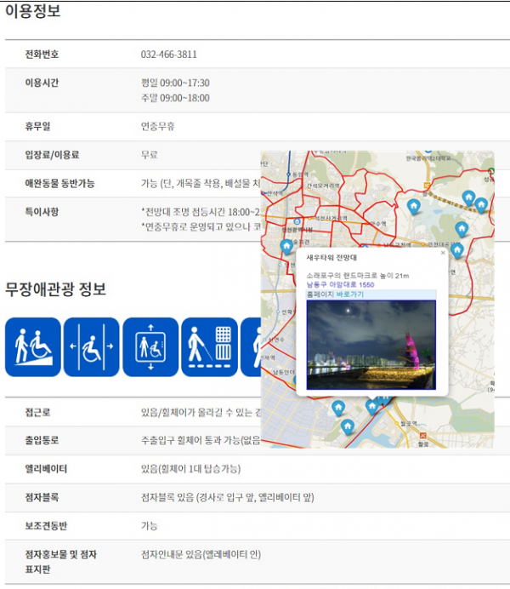This screenshot has width=510, height=589.
Task: Click the phone number 032-466-3811
Action: pos(168,54)
